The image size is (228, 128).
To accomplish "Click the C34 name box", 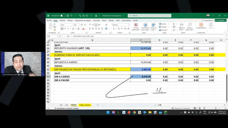I will [52, 36].
